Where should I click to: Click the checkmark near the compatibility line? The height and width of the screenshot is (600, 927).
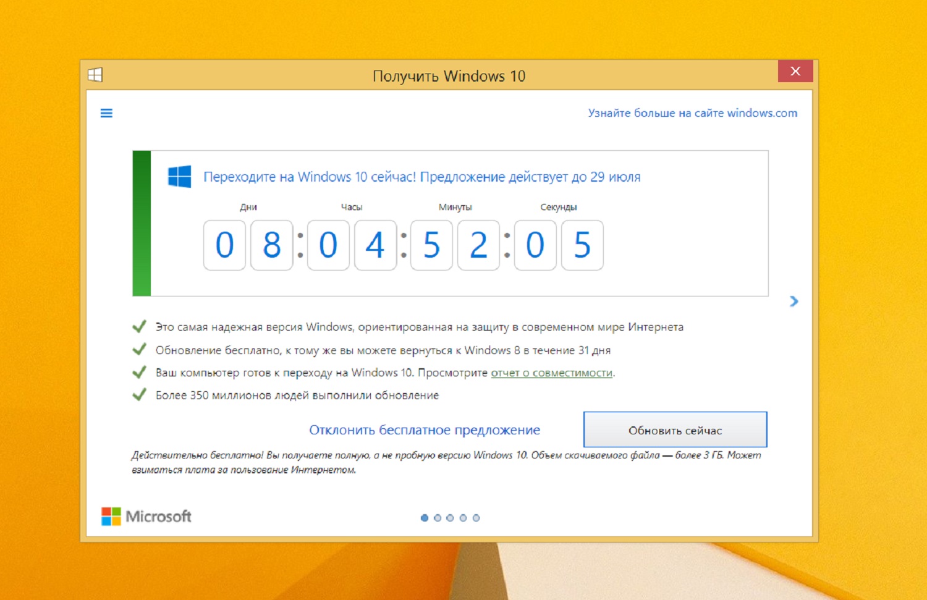tap(139, 371)
